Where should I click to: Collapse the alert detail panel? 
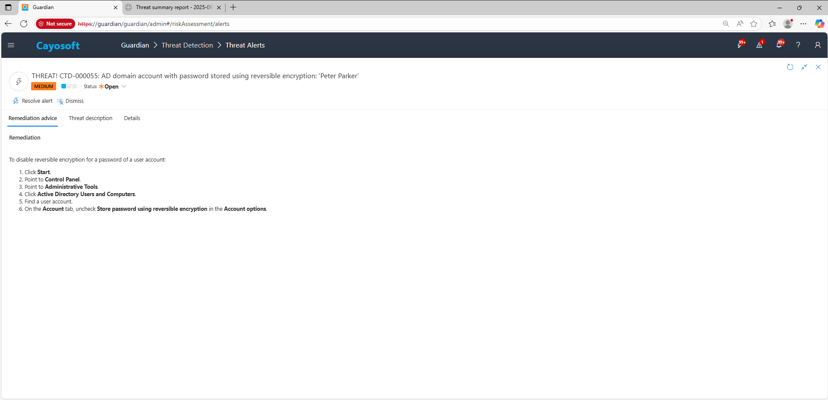[804, 67]
